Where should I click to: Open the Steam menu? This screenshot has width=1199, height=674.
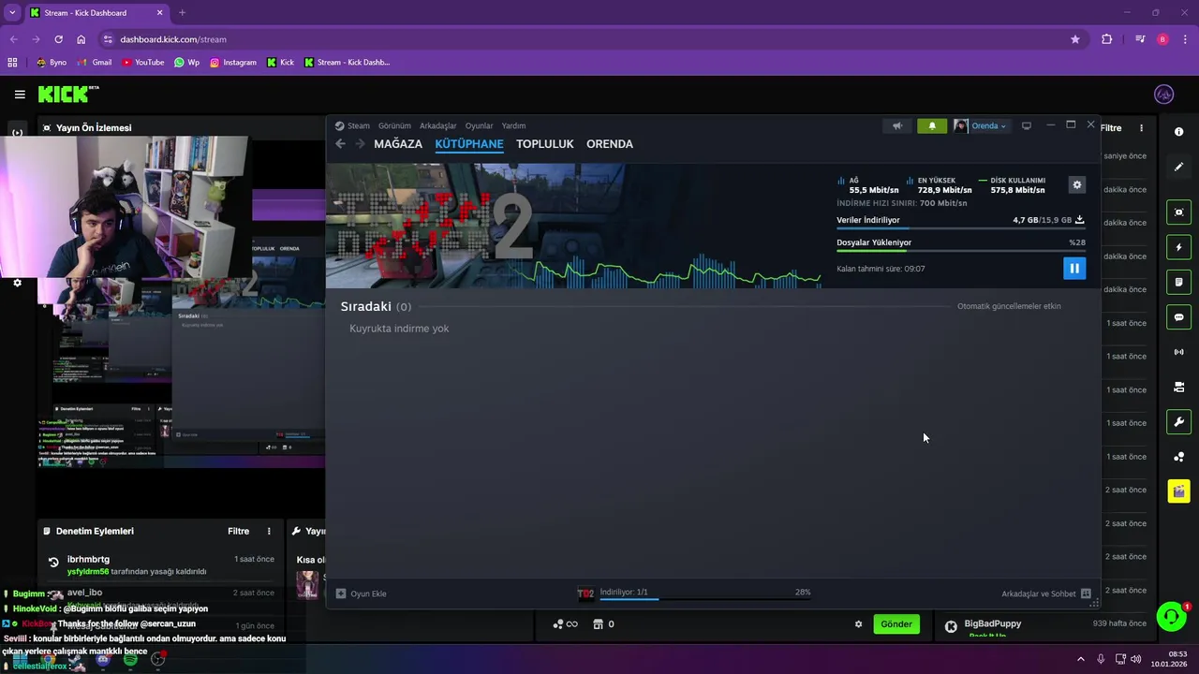click(x=358, y=125)
